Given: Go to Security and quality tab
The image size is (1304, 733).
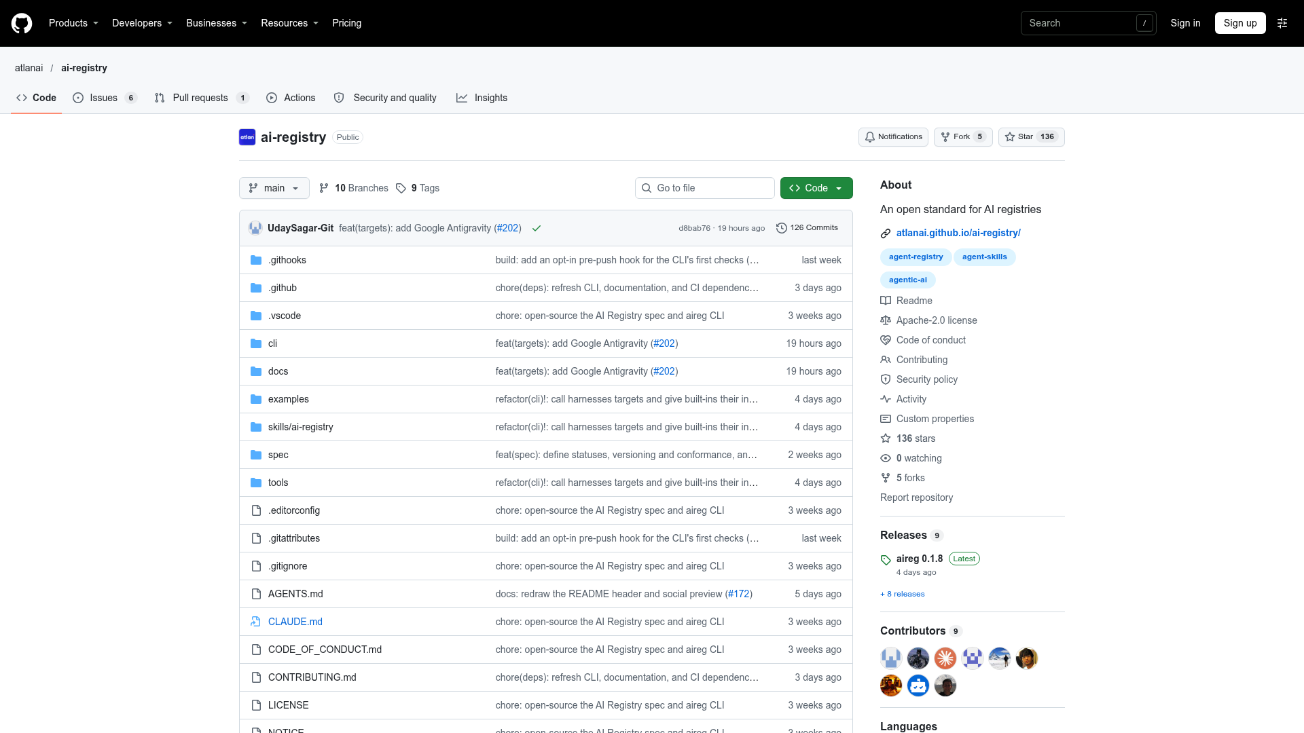Looking at the screenshot, I should click(x=386, y=98).
